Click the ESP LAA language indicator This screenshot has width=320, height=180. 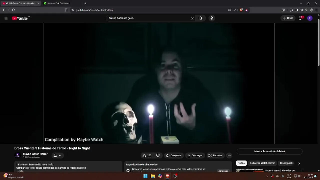click(x=289, y=176)
